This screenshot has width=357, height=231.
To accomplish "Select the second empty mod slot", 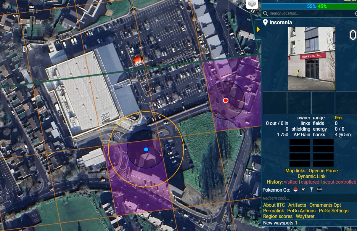I will (299, 103).
